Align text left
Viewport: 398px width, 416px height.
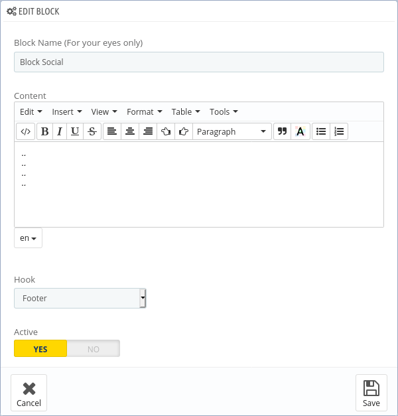tap(112, 131)
